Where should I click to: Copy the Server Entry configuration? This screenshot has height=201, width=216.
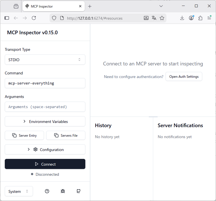coord(25,135)
